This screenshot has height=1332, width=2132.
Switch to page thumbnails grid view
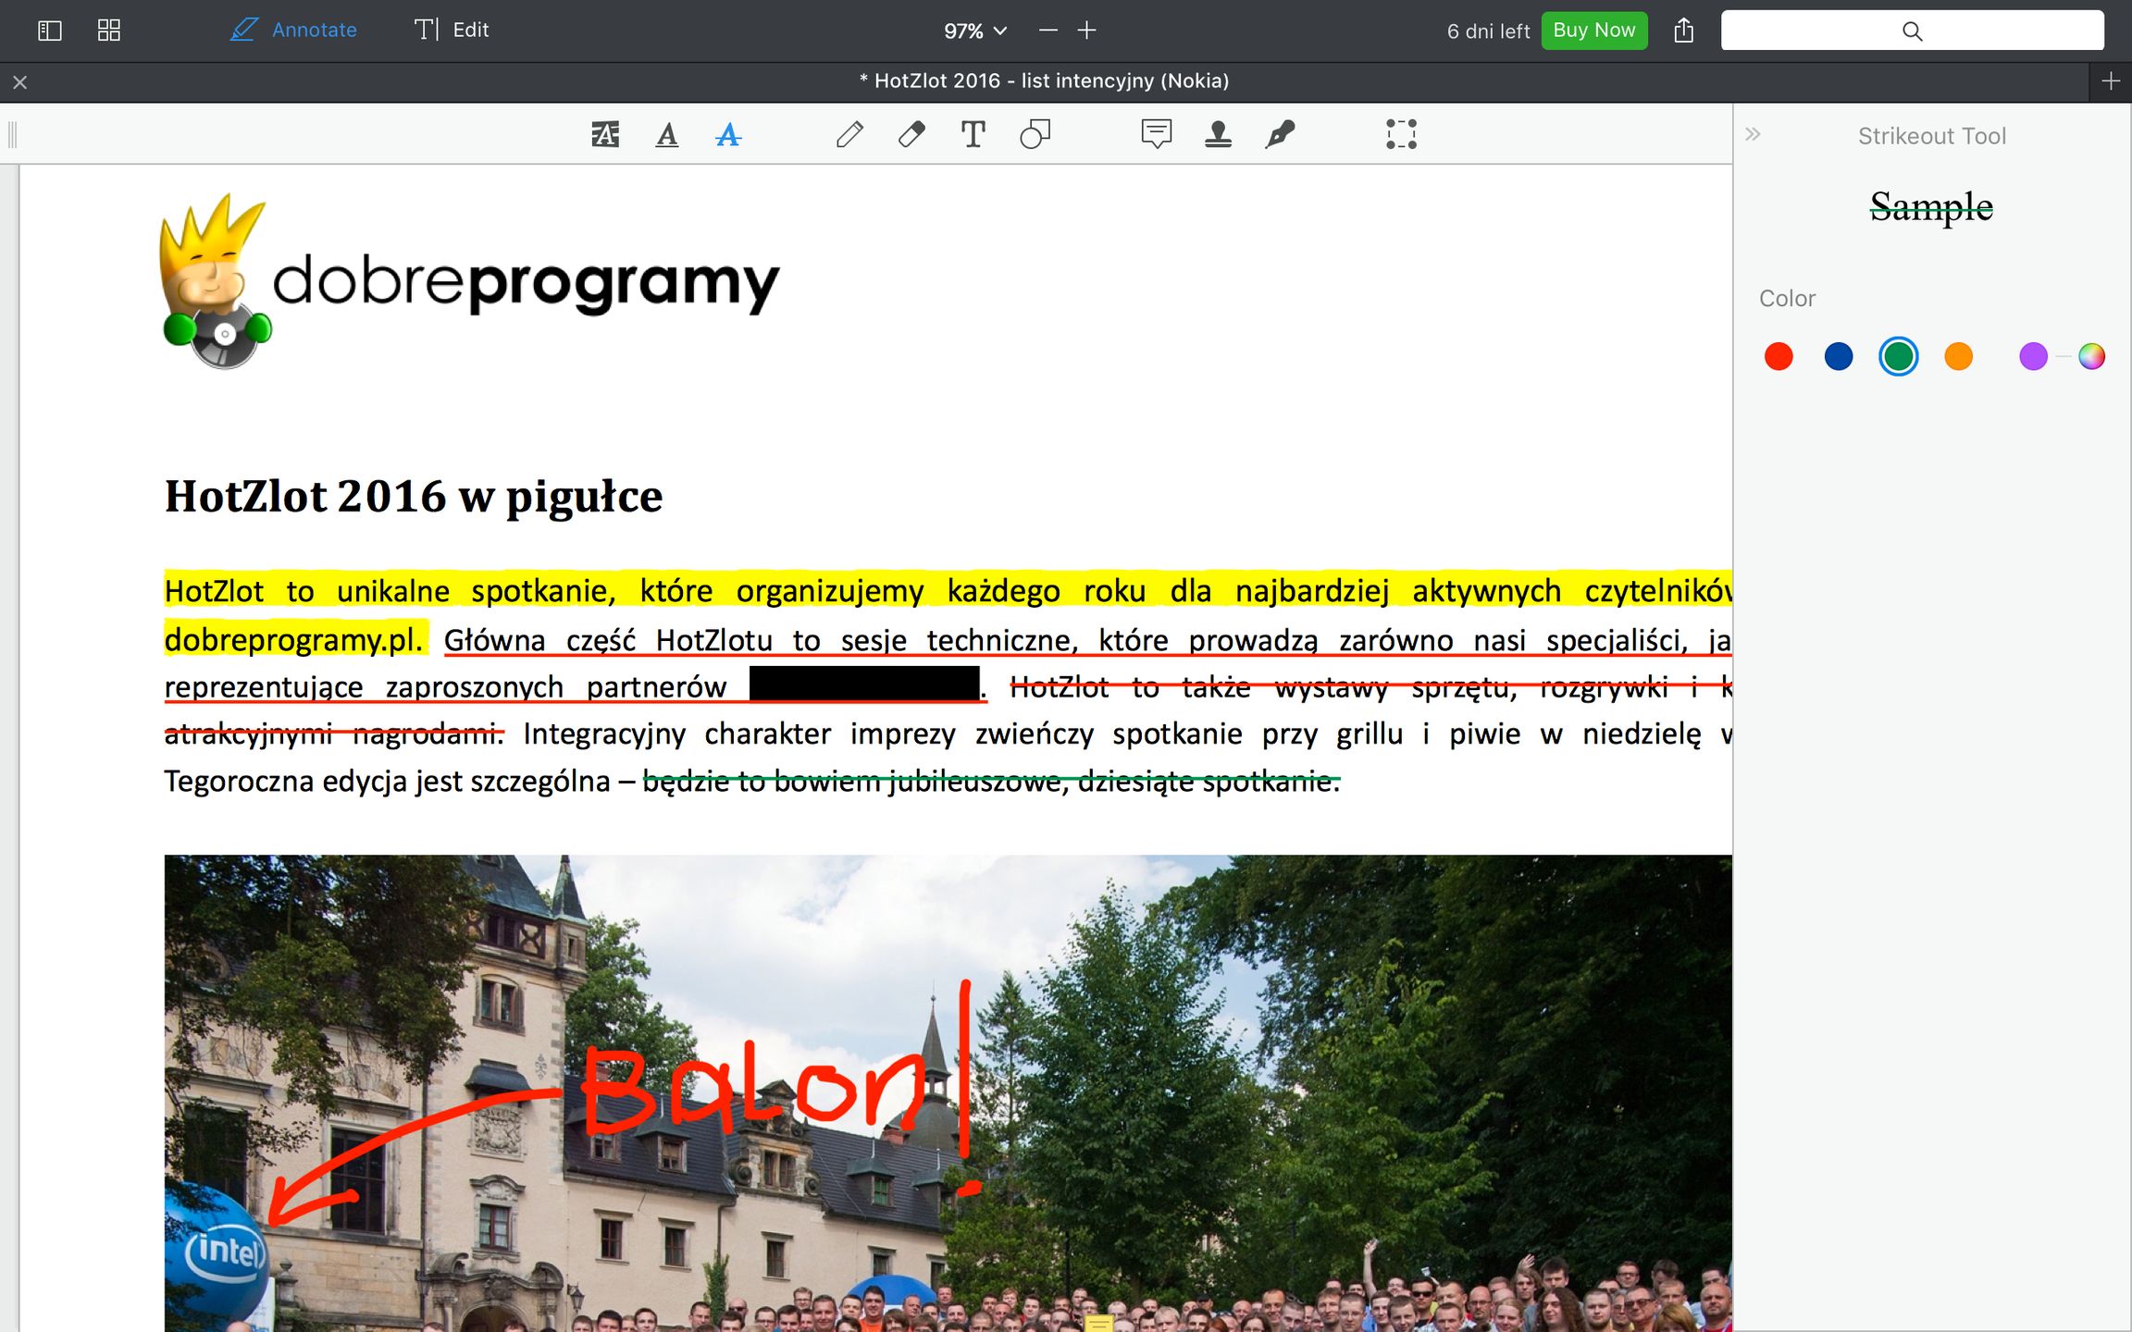tap(109, 31)
